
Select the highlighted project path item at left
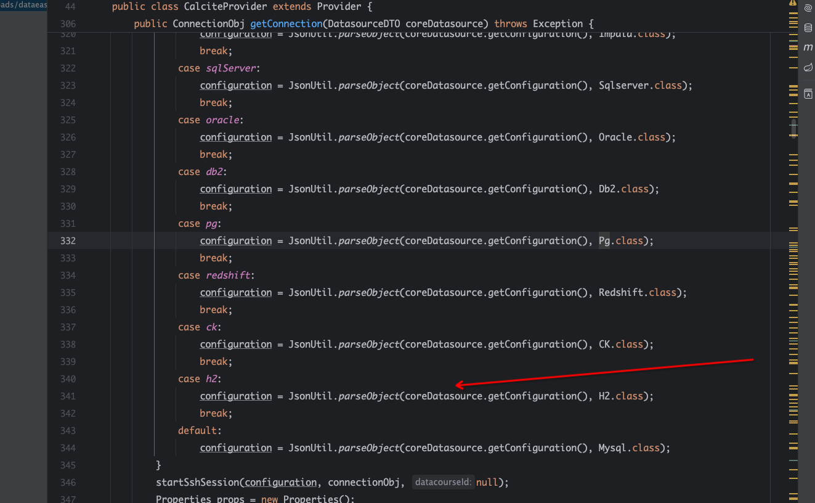pyautogui.click(x=23, y=5)
